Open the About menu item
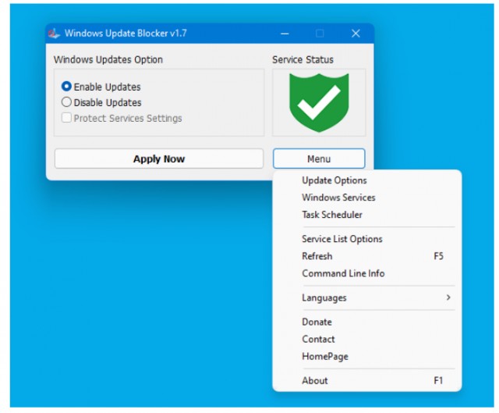 315,380
